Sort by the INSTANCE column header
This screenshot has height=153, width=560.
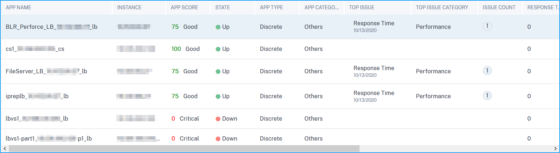pos(129,7)
